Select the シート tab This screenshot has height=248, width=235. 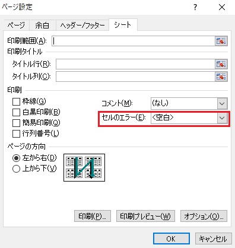point(123,25)
